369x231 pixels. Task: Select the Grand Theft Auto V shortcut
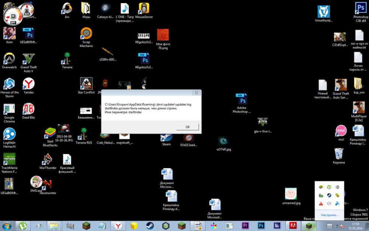pos(28,63)
